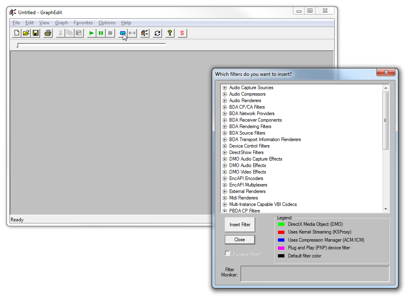Expand BDA Rendering Filters node

[x=224, y=126]
